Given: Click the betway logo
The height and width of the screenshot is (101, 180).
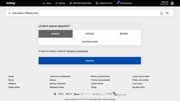Looking at the screenshot, I should 11,3.
